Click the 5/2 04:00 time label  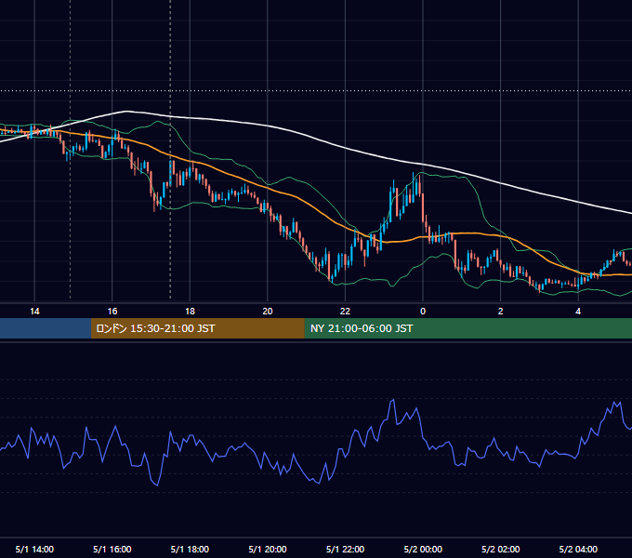[x=578, y=549]
